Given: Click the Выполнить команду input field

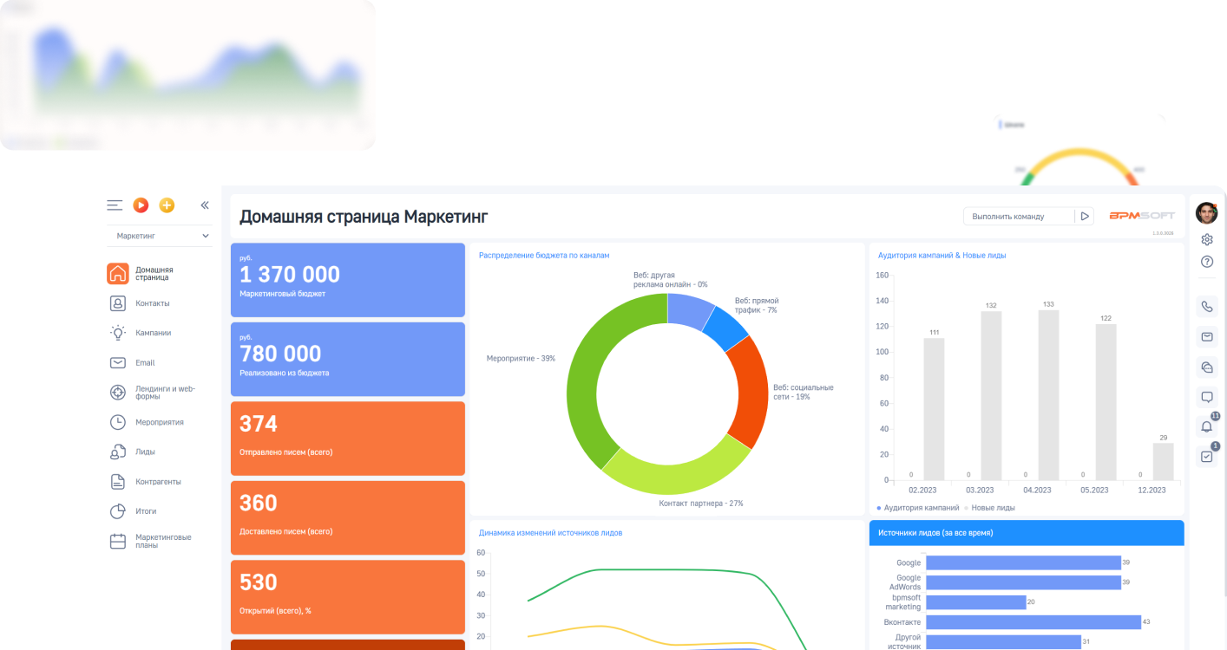Looking at the screenshot, I should point(1018,217).
